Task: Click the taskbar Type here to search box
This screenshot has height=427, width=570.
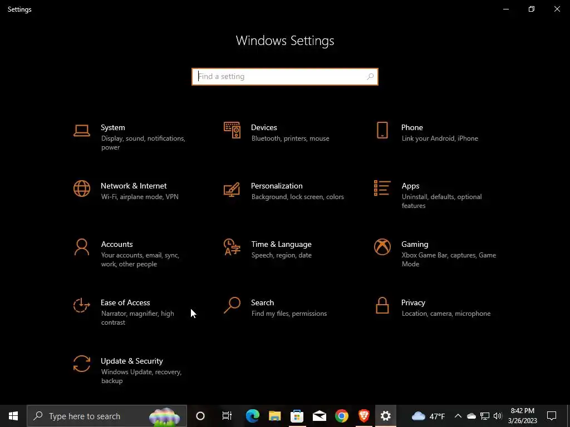Action: tap(106, 416)
